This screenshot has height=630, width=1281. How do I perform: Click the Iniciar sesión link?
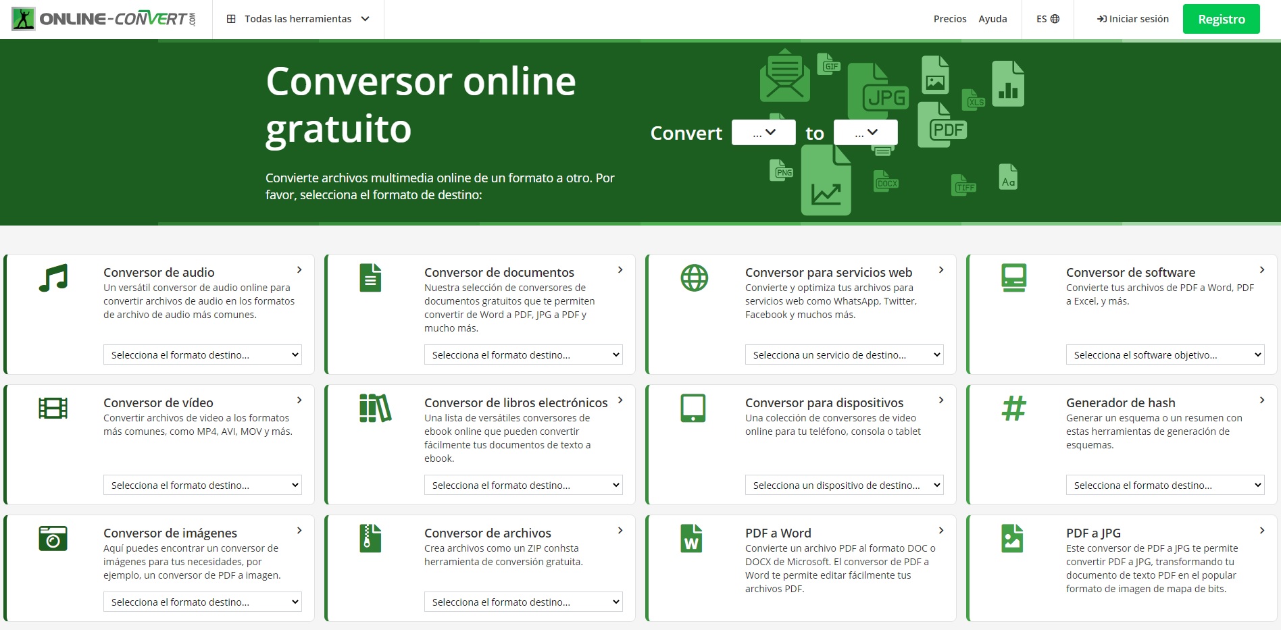point(1132,18)
